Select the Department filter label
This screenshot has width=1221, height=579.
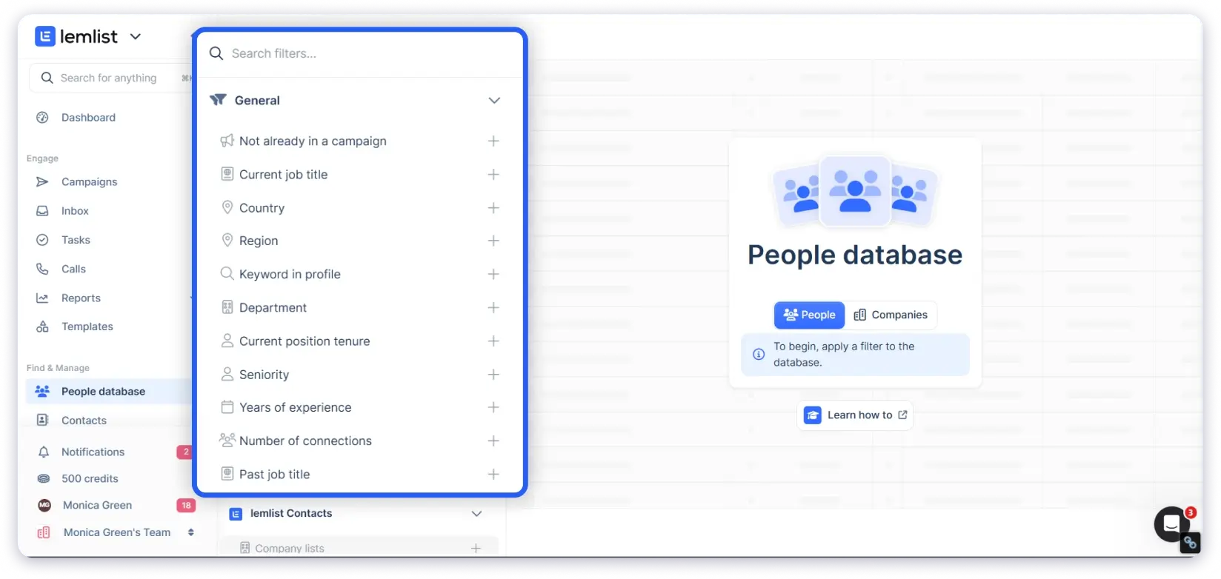click(273, 307)
